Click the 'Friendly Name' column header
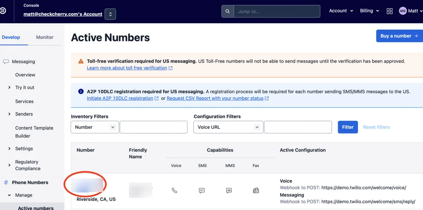This screenshot has width=423, height=210. pyautogui.click(x=138, y=153)
